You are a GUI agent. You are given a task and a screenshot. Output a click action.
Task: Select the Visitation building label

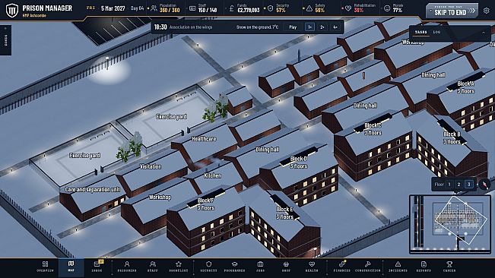pyautogui.click(x=151, y=166)
